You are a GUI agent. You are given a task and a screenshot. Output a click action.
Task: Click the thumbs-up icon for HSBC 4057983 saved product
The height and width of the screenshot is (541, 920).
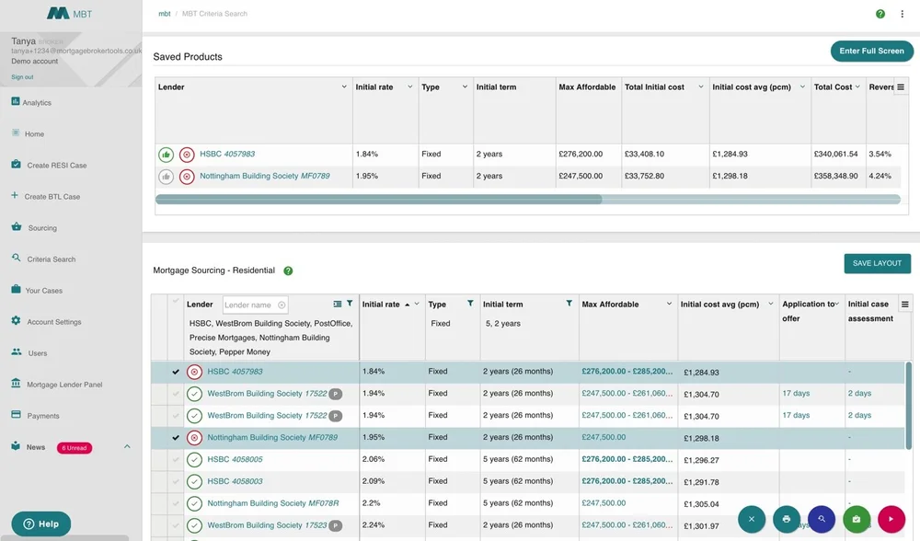166,155
